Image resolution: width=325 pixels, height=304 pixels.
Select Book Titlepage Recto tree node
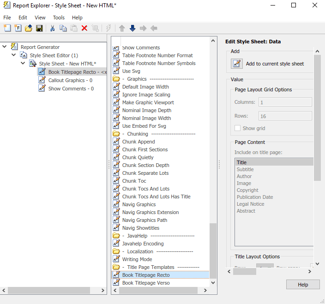click(72, 72)
